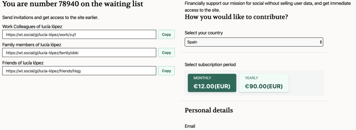Click the country selector's up-down arrows
Screen dimensions: 356x130
[321, 42]
